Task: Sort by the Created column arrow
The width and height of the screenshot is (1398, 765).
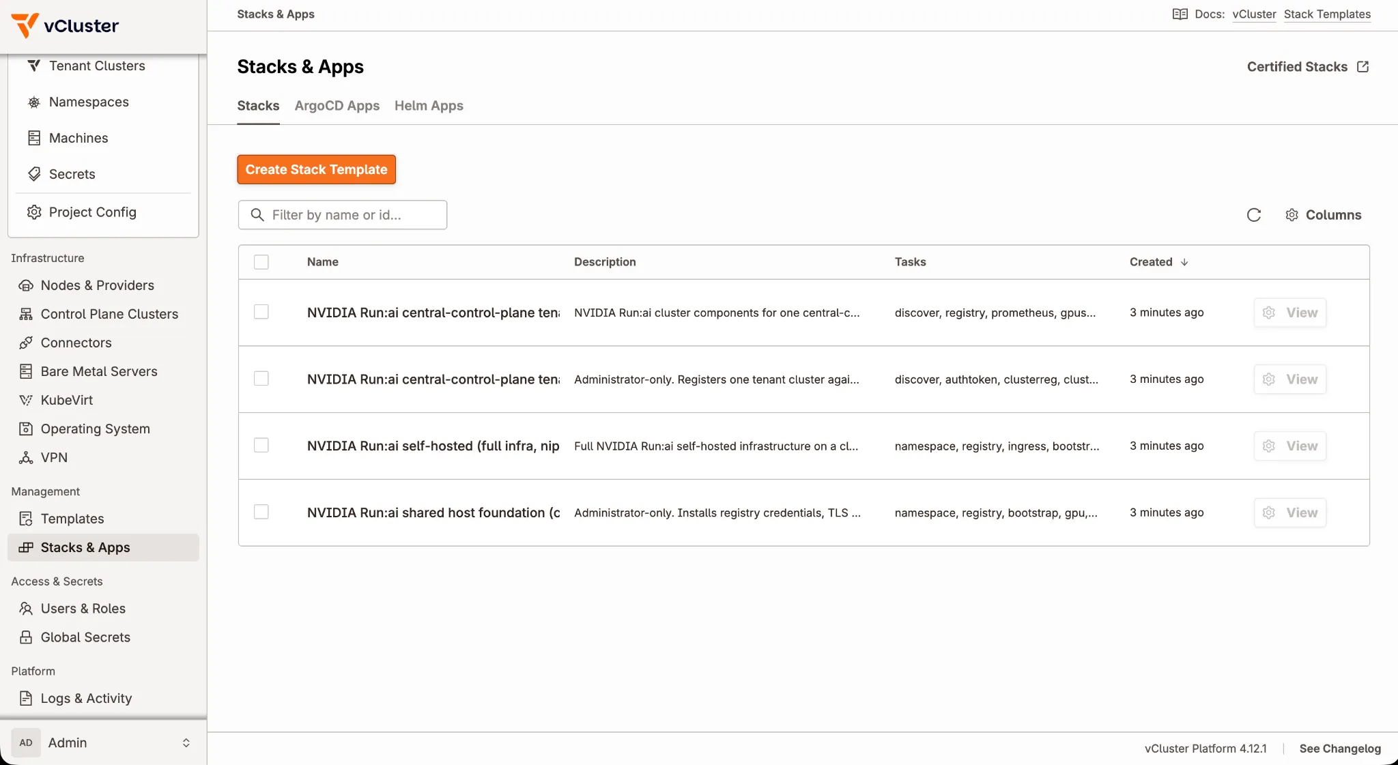Action: [1184, 262]
